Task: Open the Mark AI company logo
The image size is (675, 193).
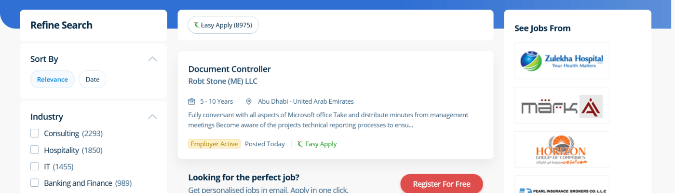Action: click(562, 105)
